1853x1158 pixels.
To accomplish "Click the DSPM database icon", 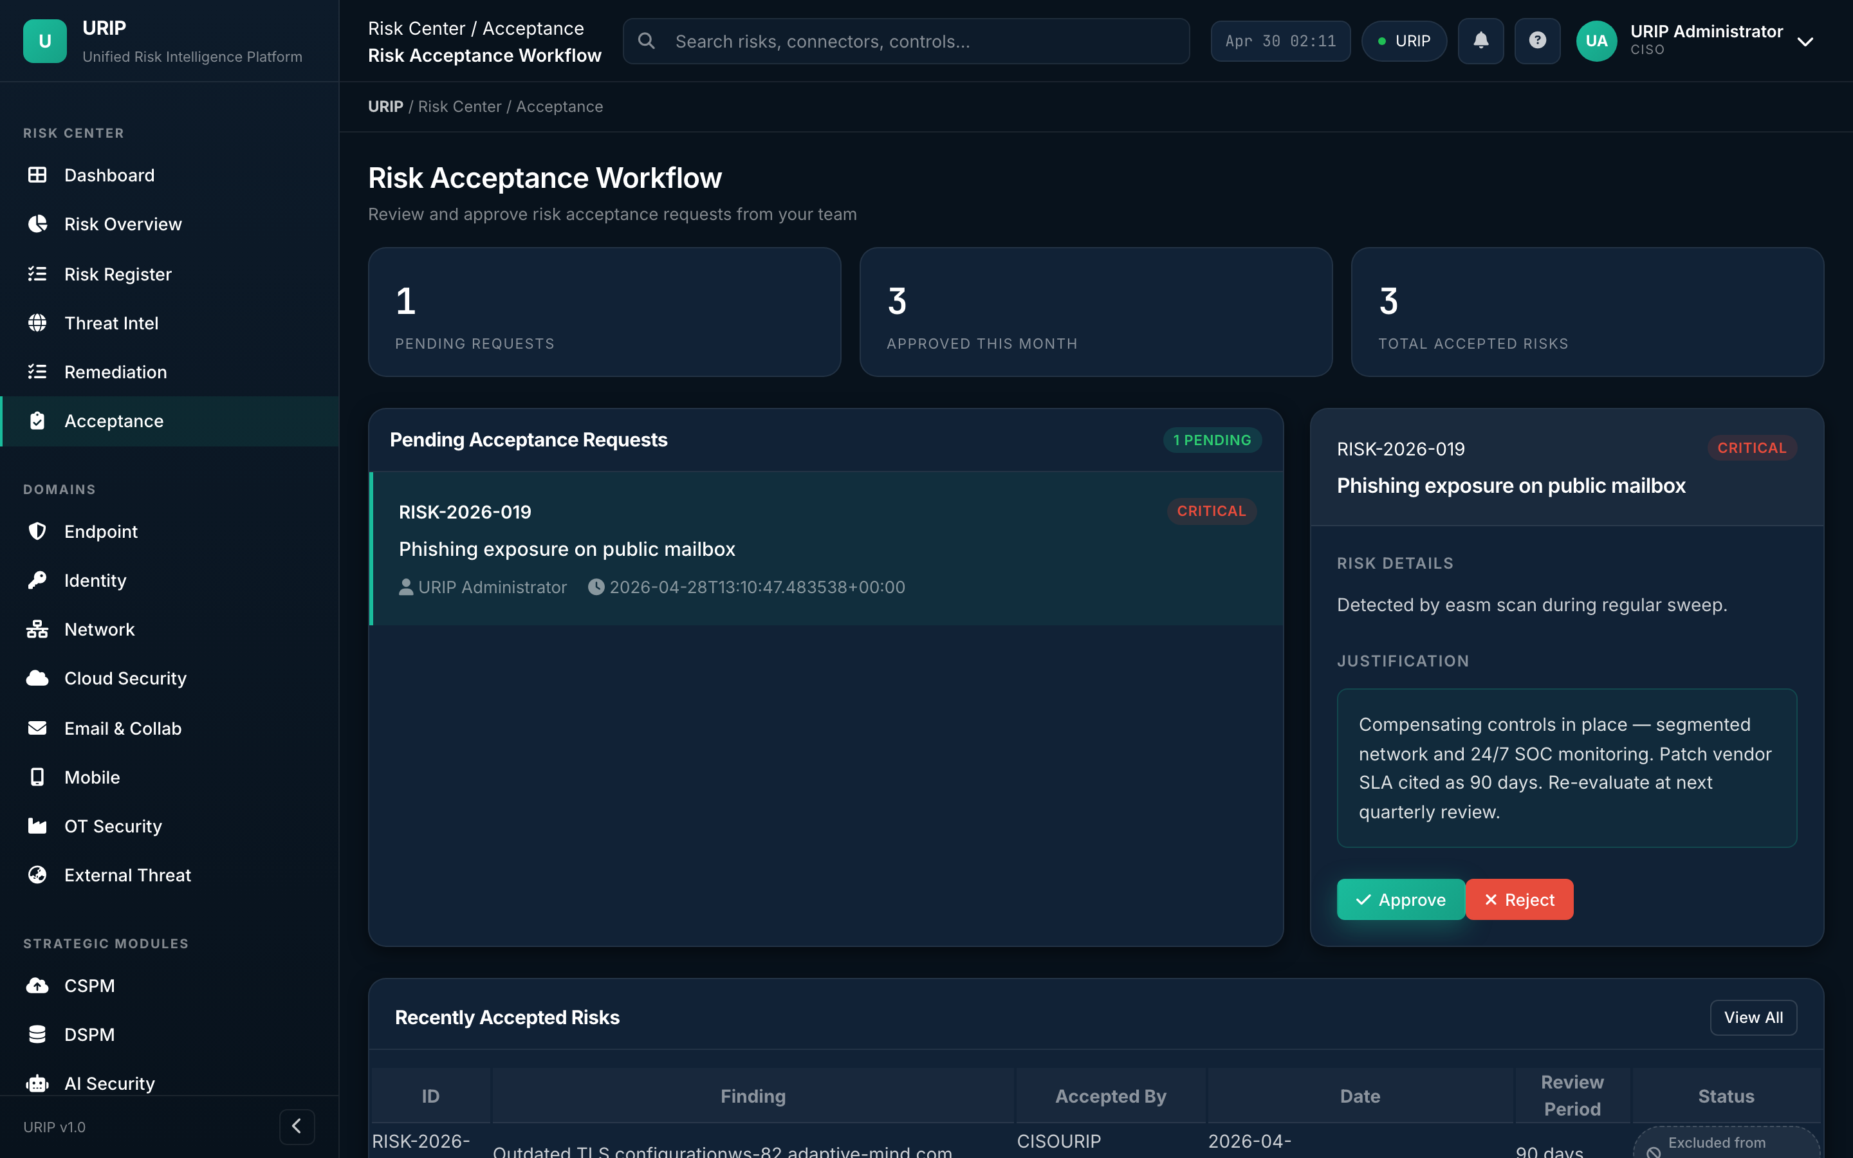I will click(37, 1034).
